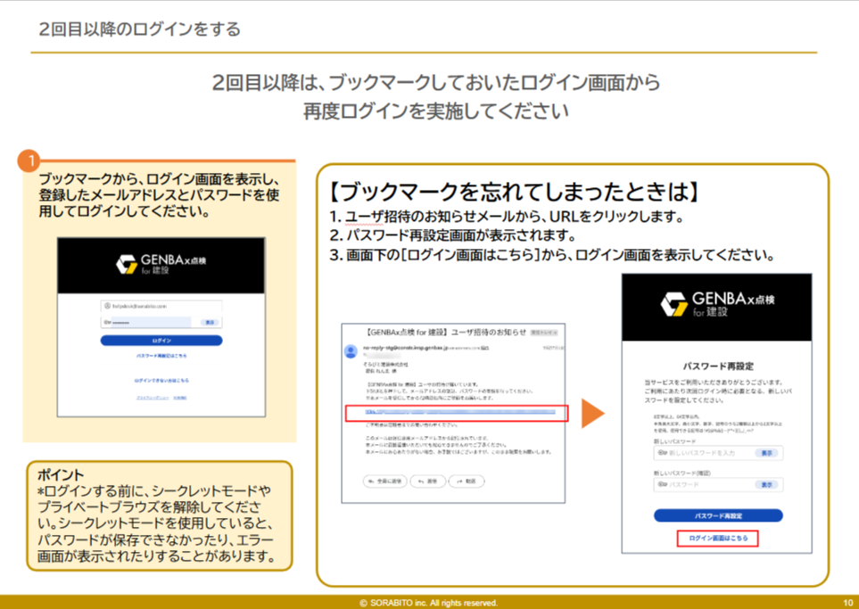Click the 全員に返信 button in the email

click(384, 481)
